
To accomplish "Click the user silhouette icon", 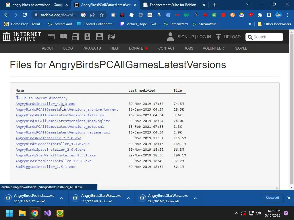I will [170, 37].
